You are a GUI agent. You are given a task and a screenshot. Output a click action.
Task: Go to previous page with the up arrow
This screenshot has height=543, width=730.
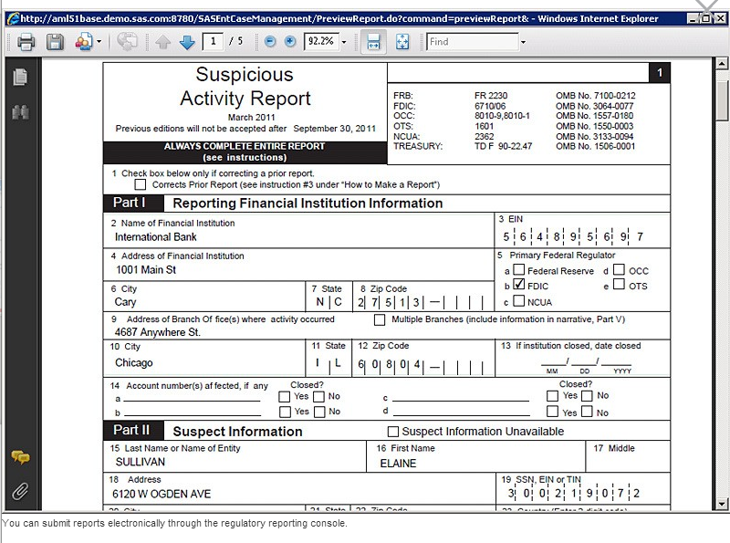(162, 42)
